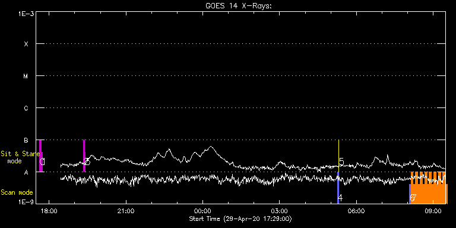Click the 03:00 time axis tick label
The image size is (456, 228).
pyautogui.click(x=280, y=211)
